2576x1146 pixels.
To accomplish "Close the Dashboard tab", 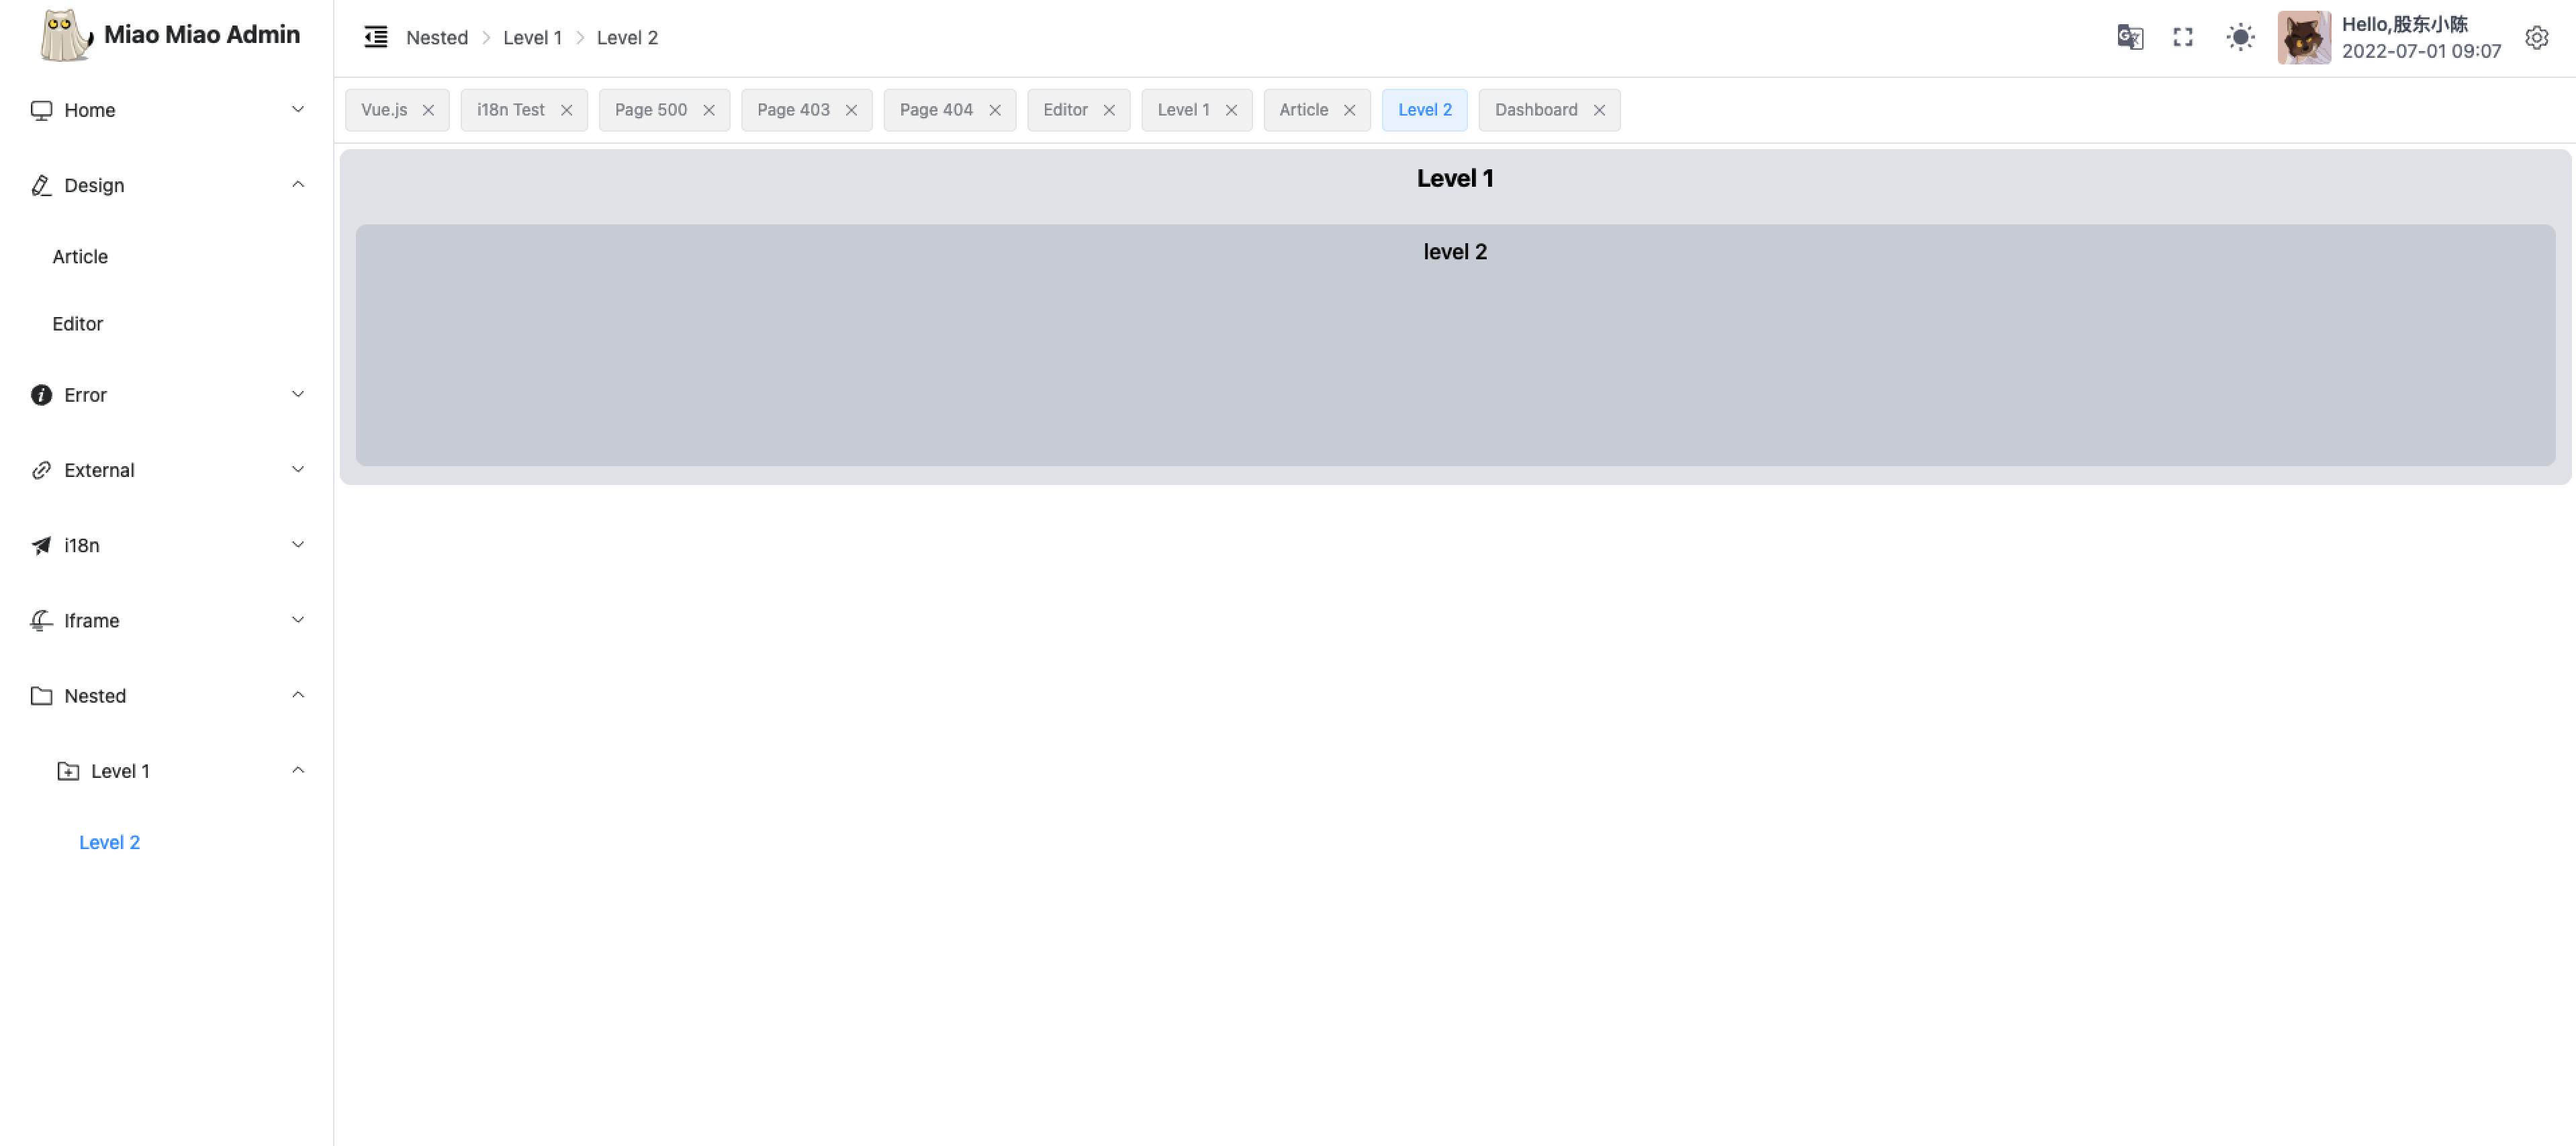I will (x=1599, y=110).
